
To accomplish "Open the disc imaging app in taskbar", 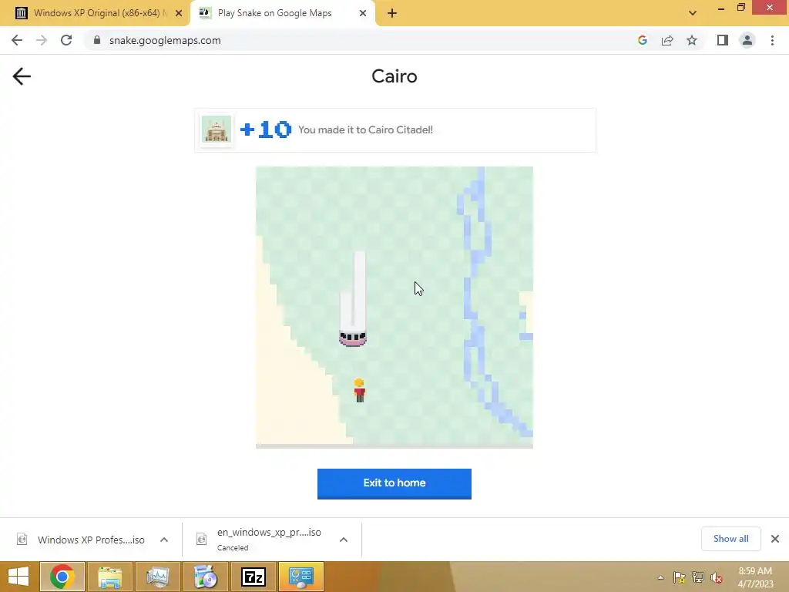I will point(205,577).
